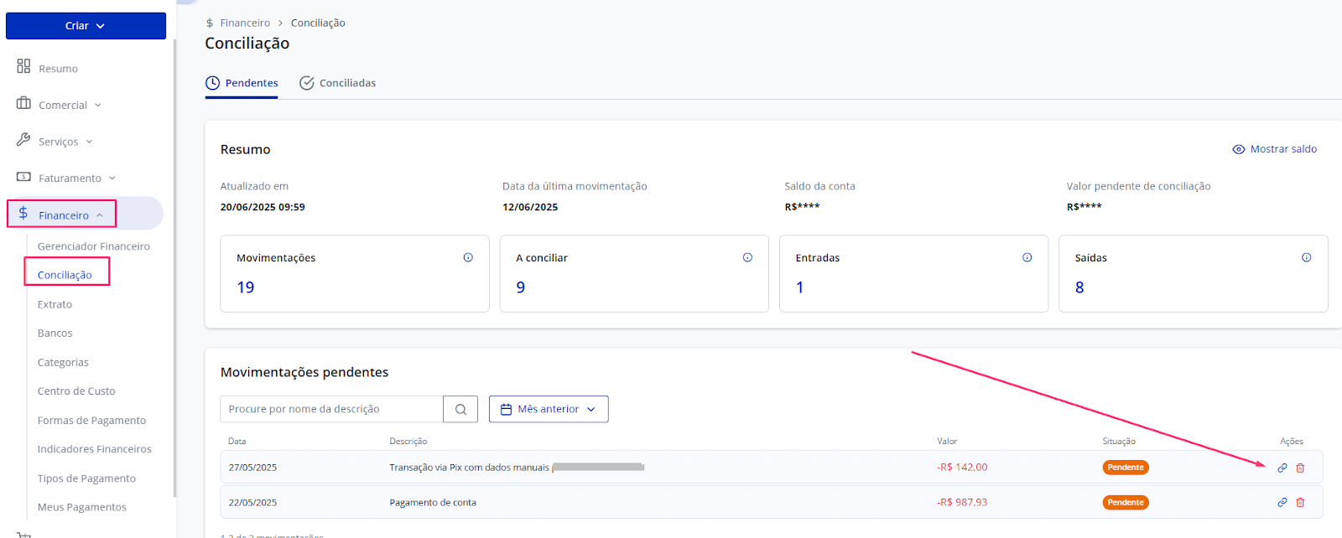Open info icon on Saídas card
This screenshot has width=1342, height=538.
tap(1306, 257)
